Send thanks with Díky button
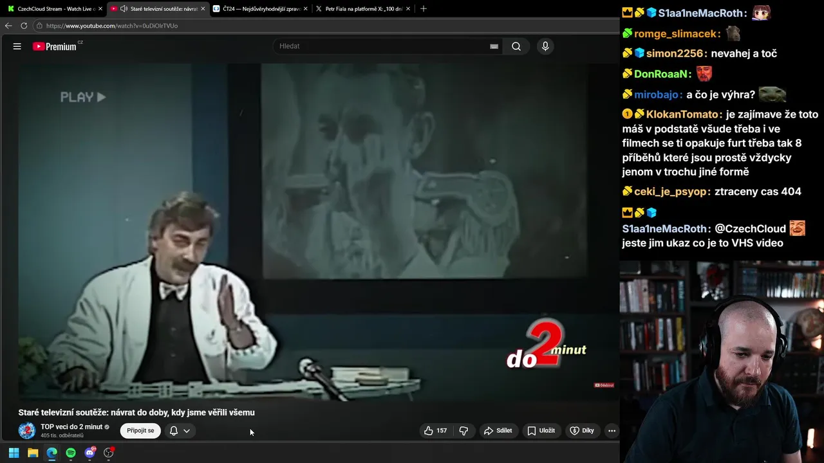 tap(582, 431)
